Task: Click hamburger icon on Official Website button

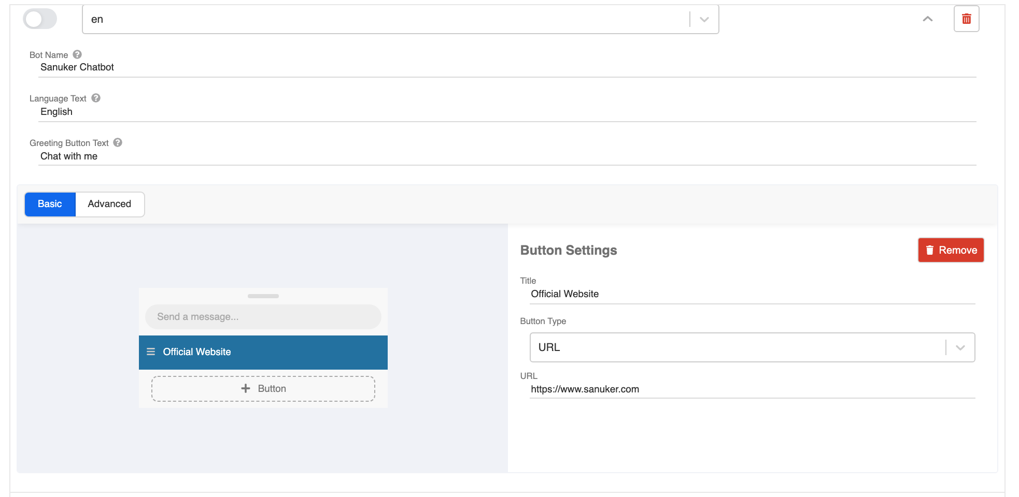Action: coord(151,352)
